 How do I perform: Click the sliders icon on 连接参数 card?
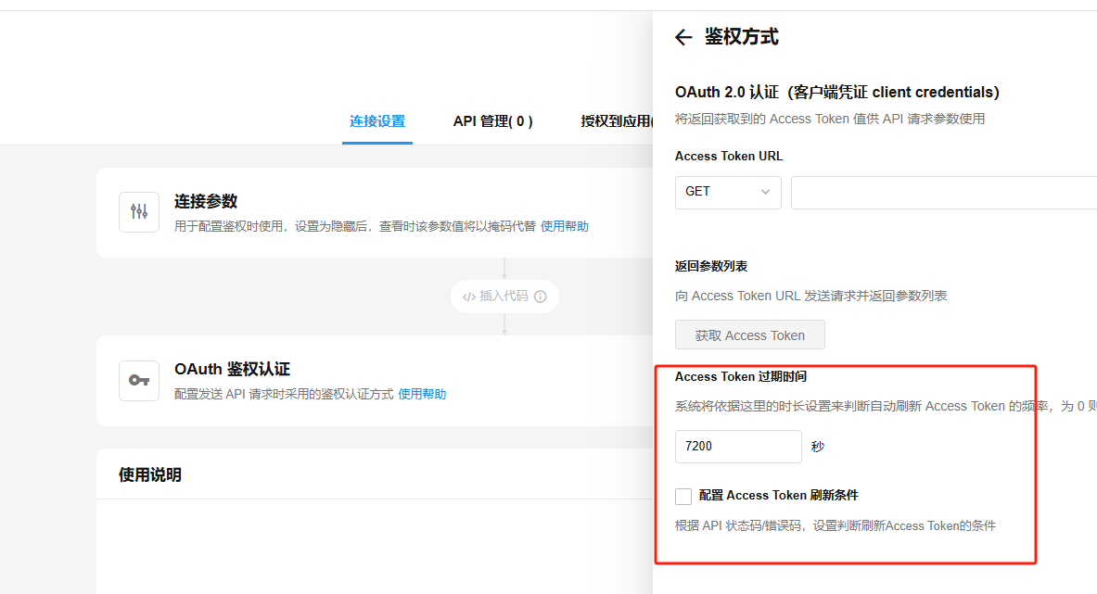coord(139,211)
